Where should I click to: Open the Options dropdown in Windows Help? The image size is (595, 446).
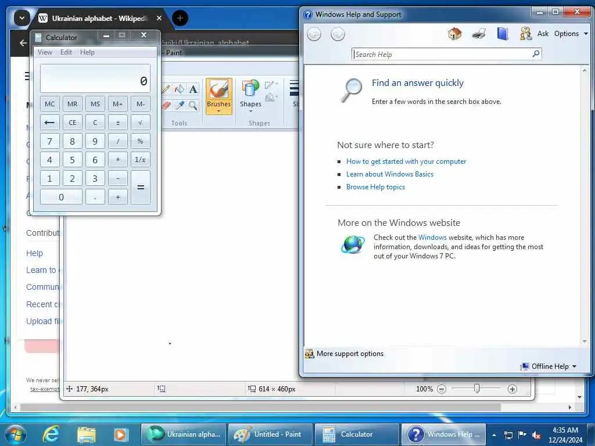[571, 34]
